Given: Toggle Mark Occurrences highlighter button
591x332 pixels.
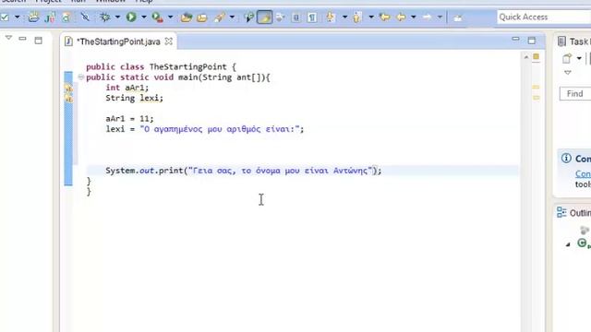Looking at the screenshot, I should click(x=265, y=17).
